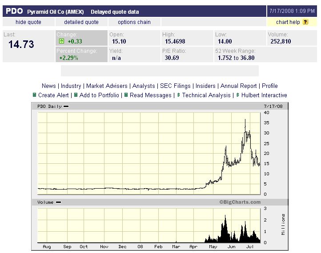Viewport: 321px width, 253px height.
Task: Click the Pyramid Oil Co (AMEX) title
Action: click(x=56, y=12)
